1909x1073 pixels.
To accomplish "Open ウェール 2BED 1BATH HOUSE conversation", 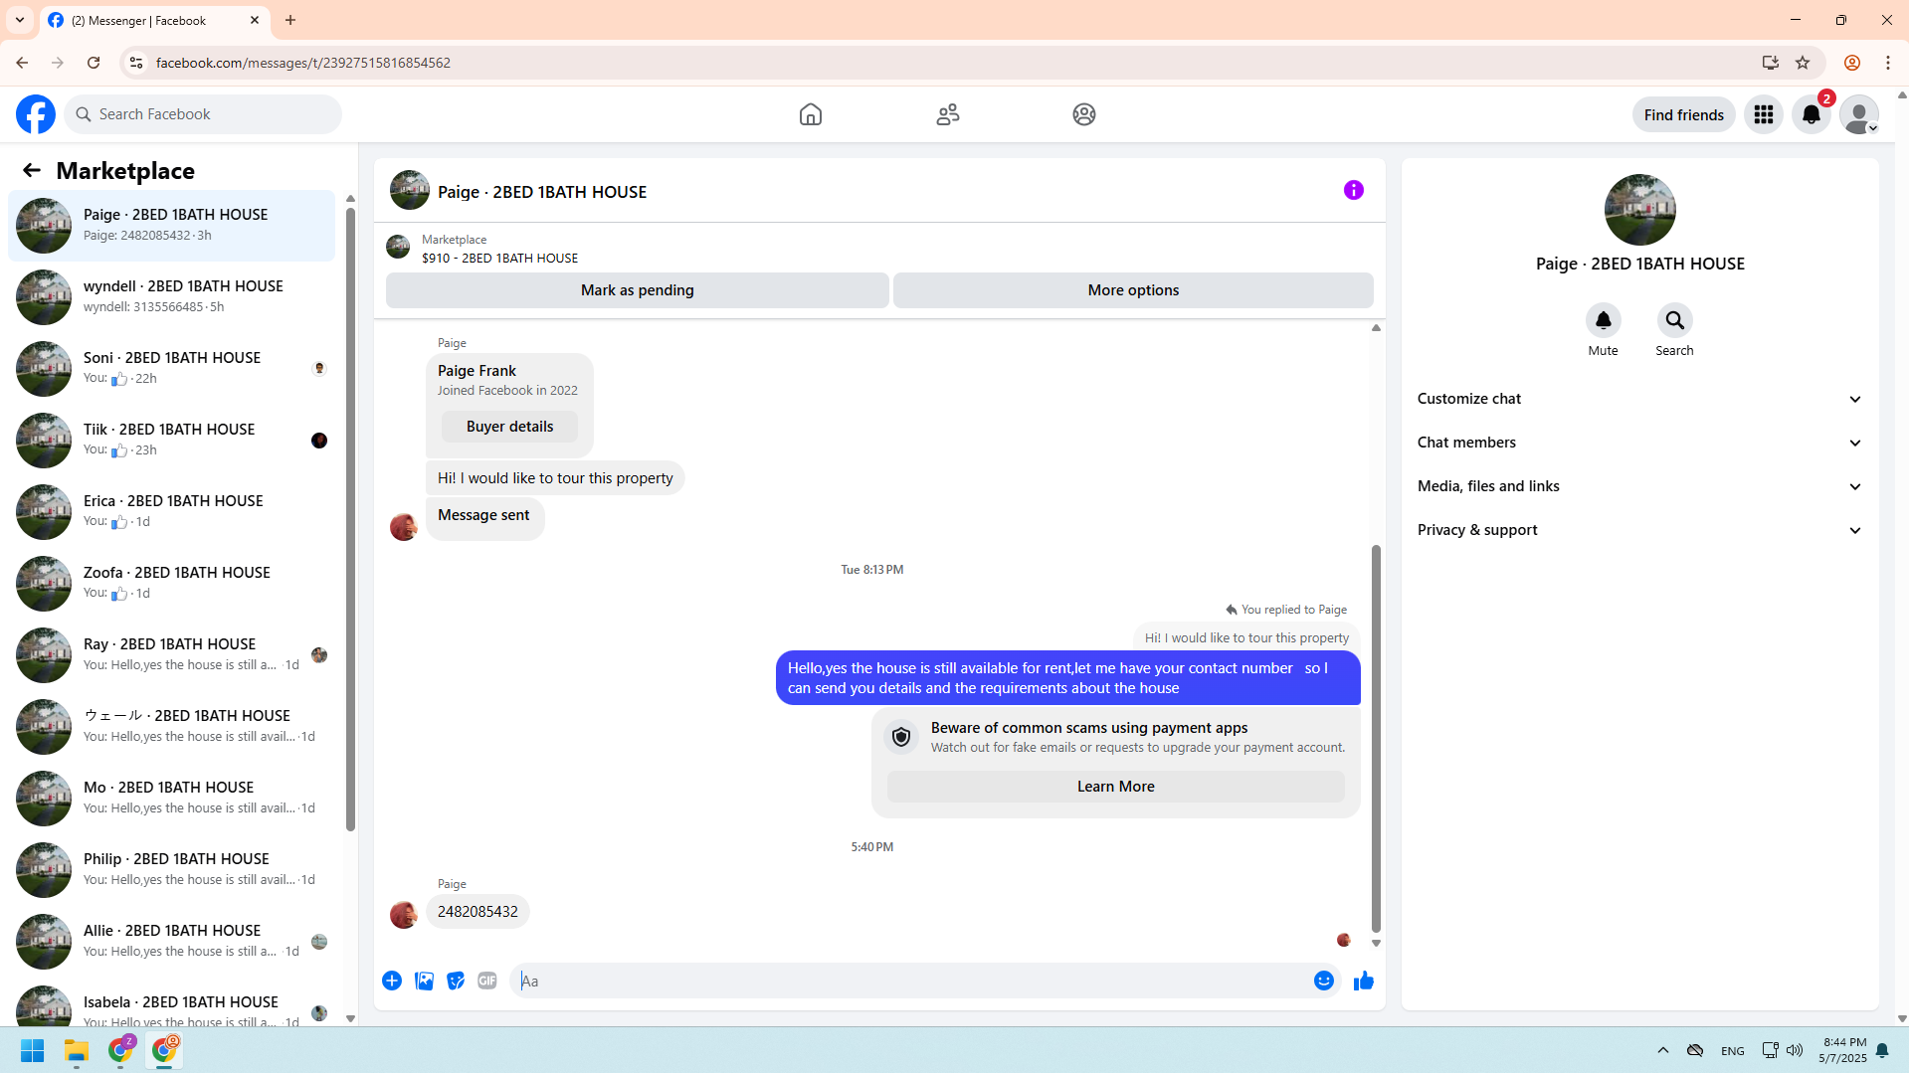I will click(171, 726).
